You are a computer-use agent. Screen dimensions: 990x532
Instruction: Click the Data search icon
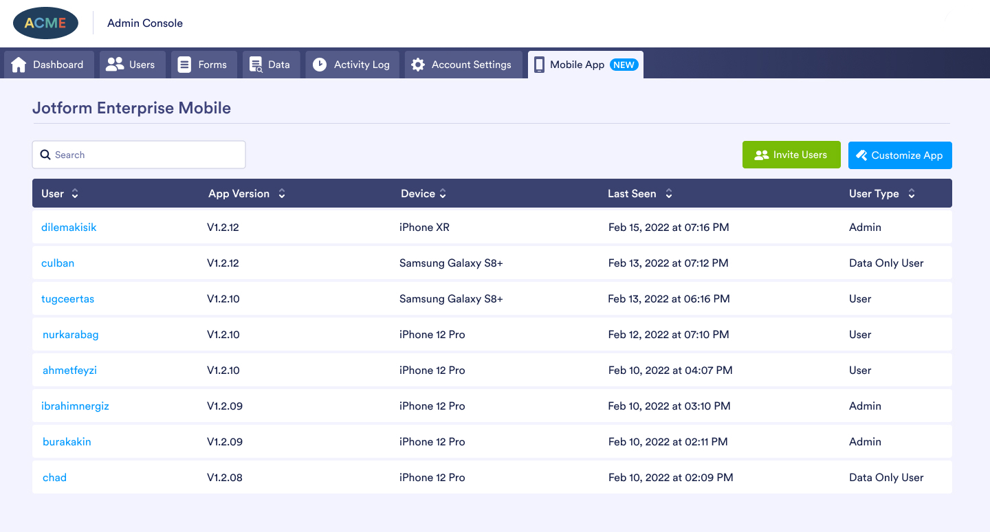(256, 65)
